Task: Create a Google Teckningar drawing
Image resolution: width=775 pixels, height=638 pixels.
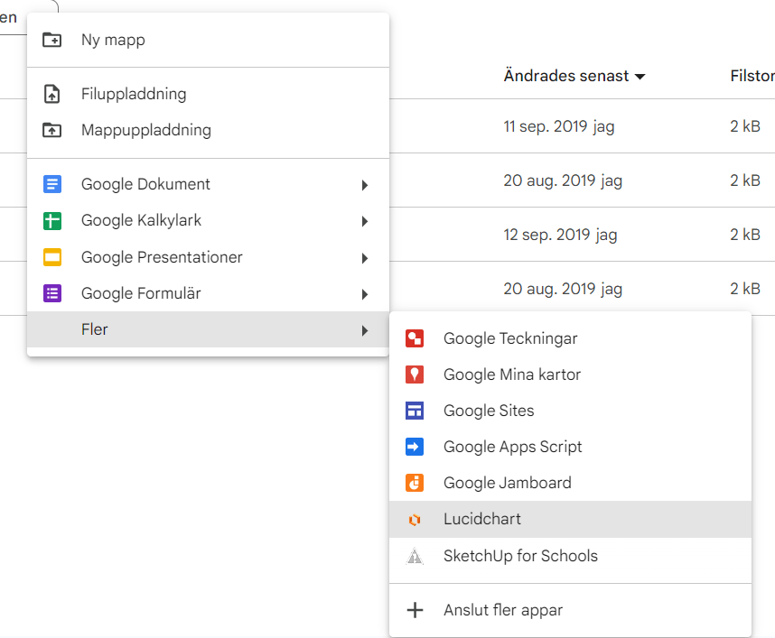Action: click(x=570, y=338)
